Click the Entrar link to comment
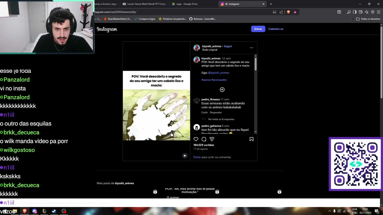This screenshot has height=215, width=383. (x=197, y=157)
